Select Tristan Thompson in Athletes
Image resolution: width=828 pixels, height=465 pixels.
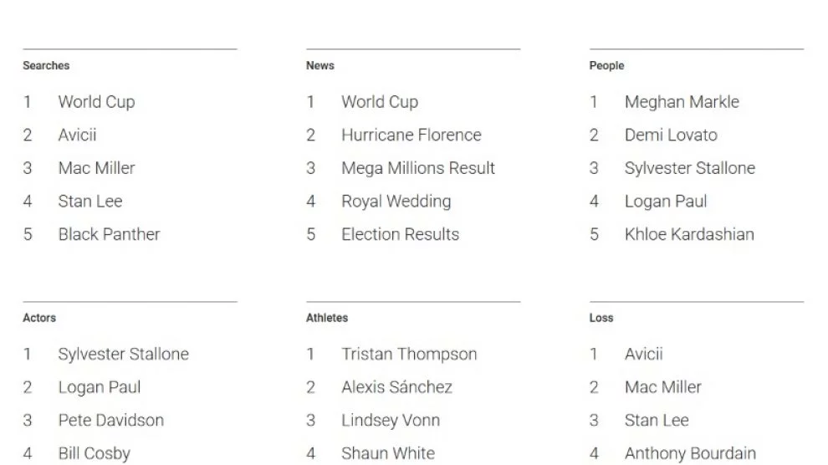tap(409, 354)
